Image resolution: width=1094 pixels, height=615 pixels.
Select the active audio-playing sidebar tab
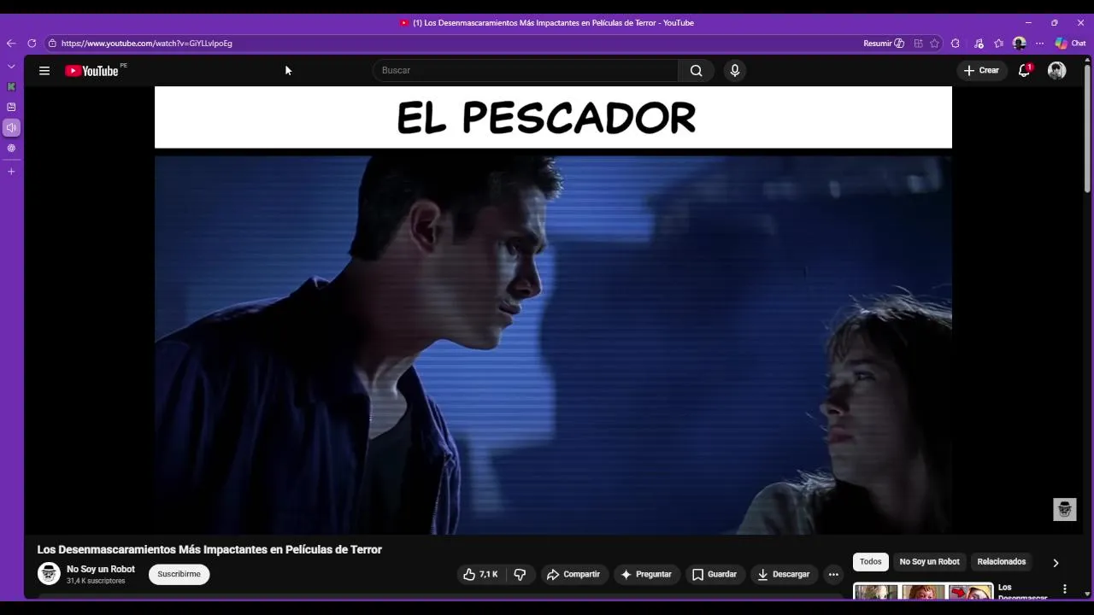click(11, 128)
